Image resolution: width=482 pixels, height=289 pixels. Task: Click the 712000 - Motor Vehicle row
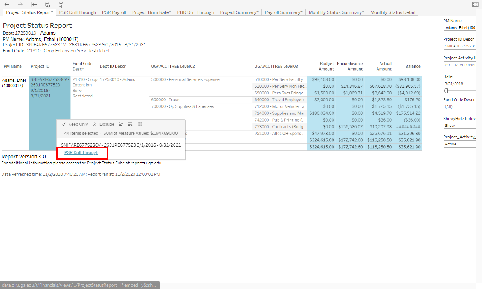[x=280, y=106]
